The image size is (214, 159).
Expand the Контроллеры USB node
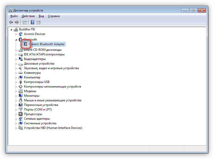tap(16, 82)
